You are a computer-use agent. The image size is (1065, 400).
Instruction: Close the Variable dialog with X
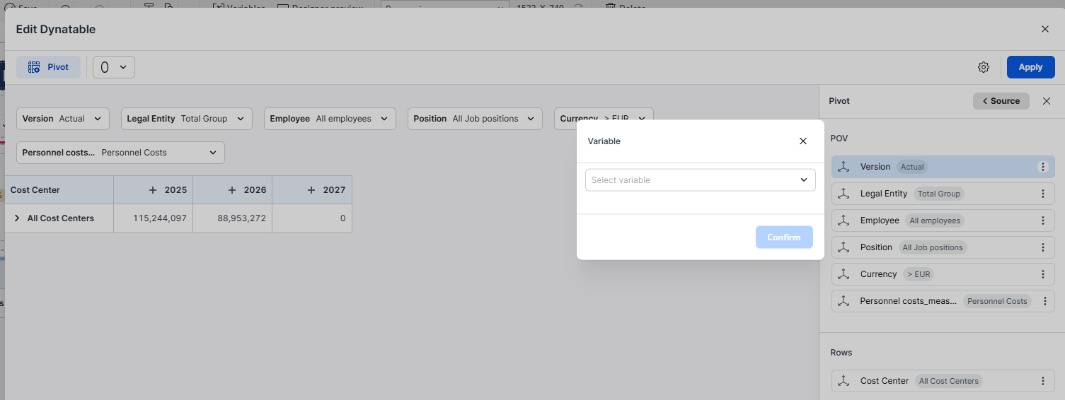[x=802, y=141]
